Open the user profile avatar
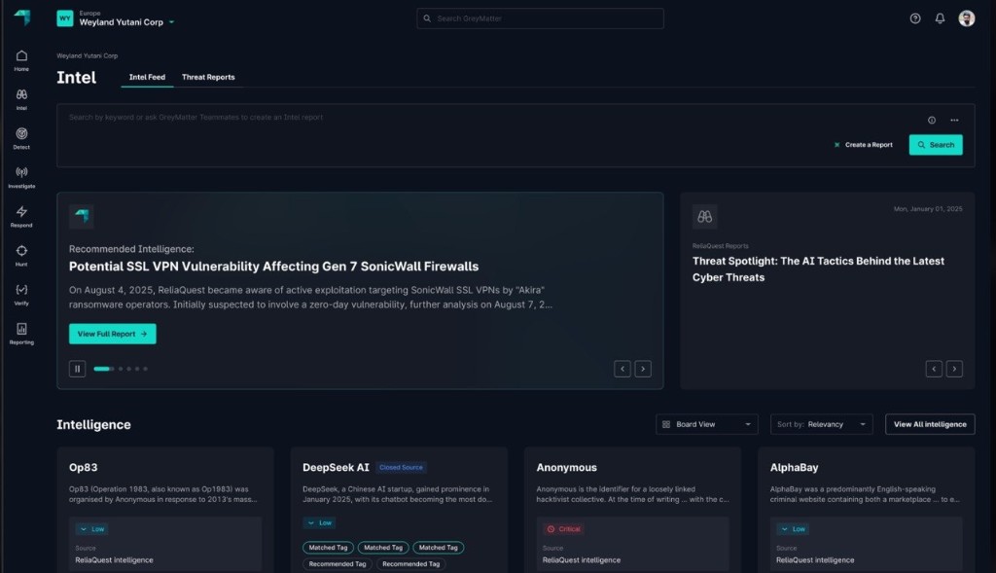Image resolution: width=996 pixels, height=573 pixels. [x=966, y=18]
